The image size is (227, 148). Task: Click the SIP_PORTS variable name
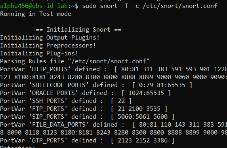[48, 117]
